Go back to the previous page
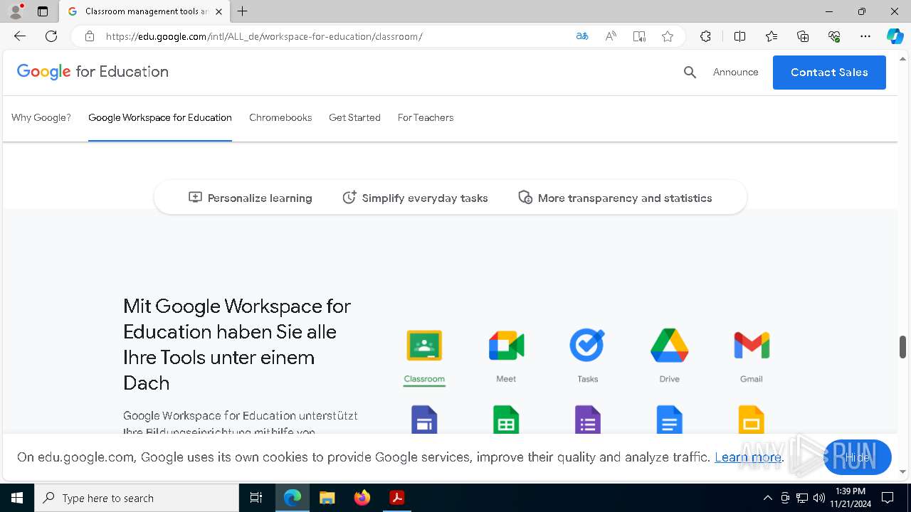This screenshot has height=512, width=911. (x=20, y=36)
